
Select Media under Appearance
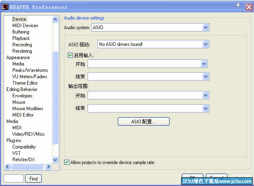18,64
